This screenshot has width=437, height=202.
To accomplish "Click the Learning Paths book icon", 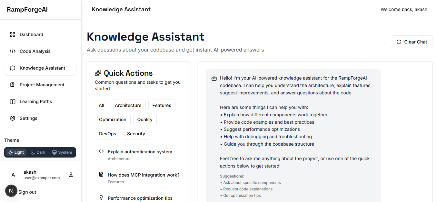I will pyautogui.click(x=13, y=101).
